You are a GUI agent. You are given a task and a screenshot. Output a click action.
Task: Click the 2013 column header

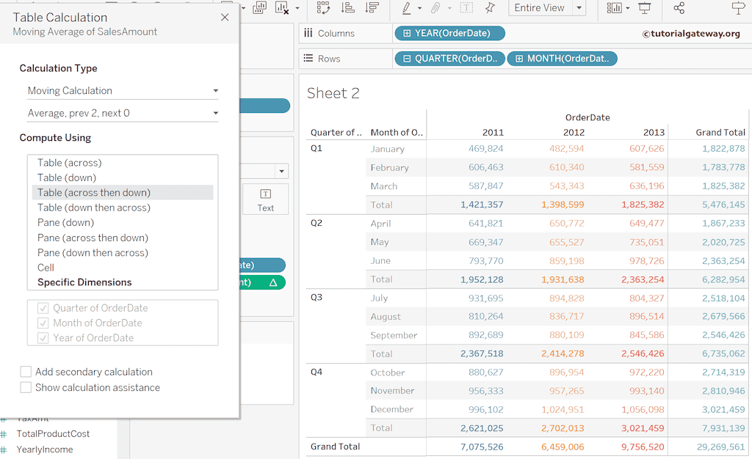tap(654, 133)
